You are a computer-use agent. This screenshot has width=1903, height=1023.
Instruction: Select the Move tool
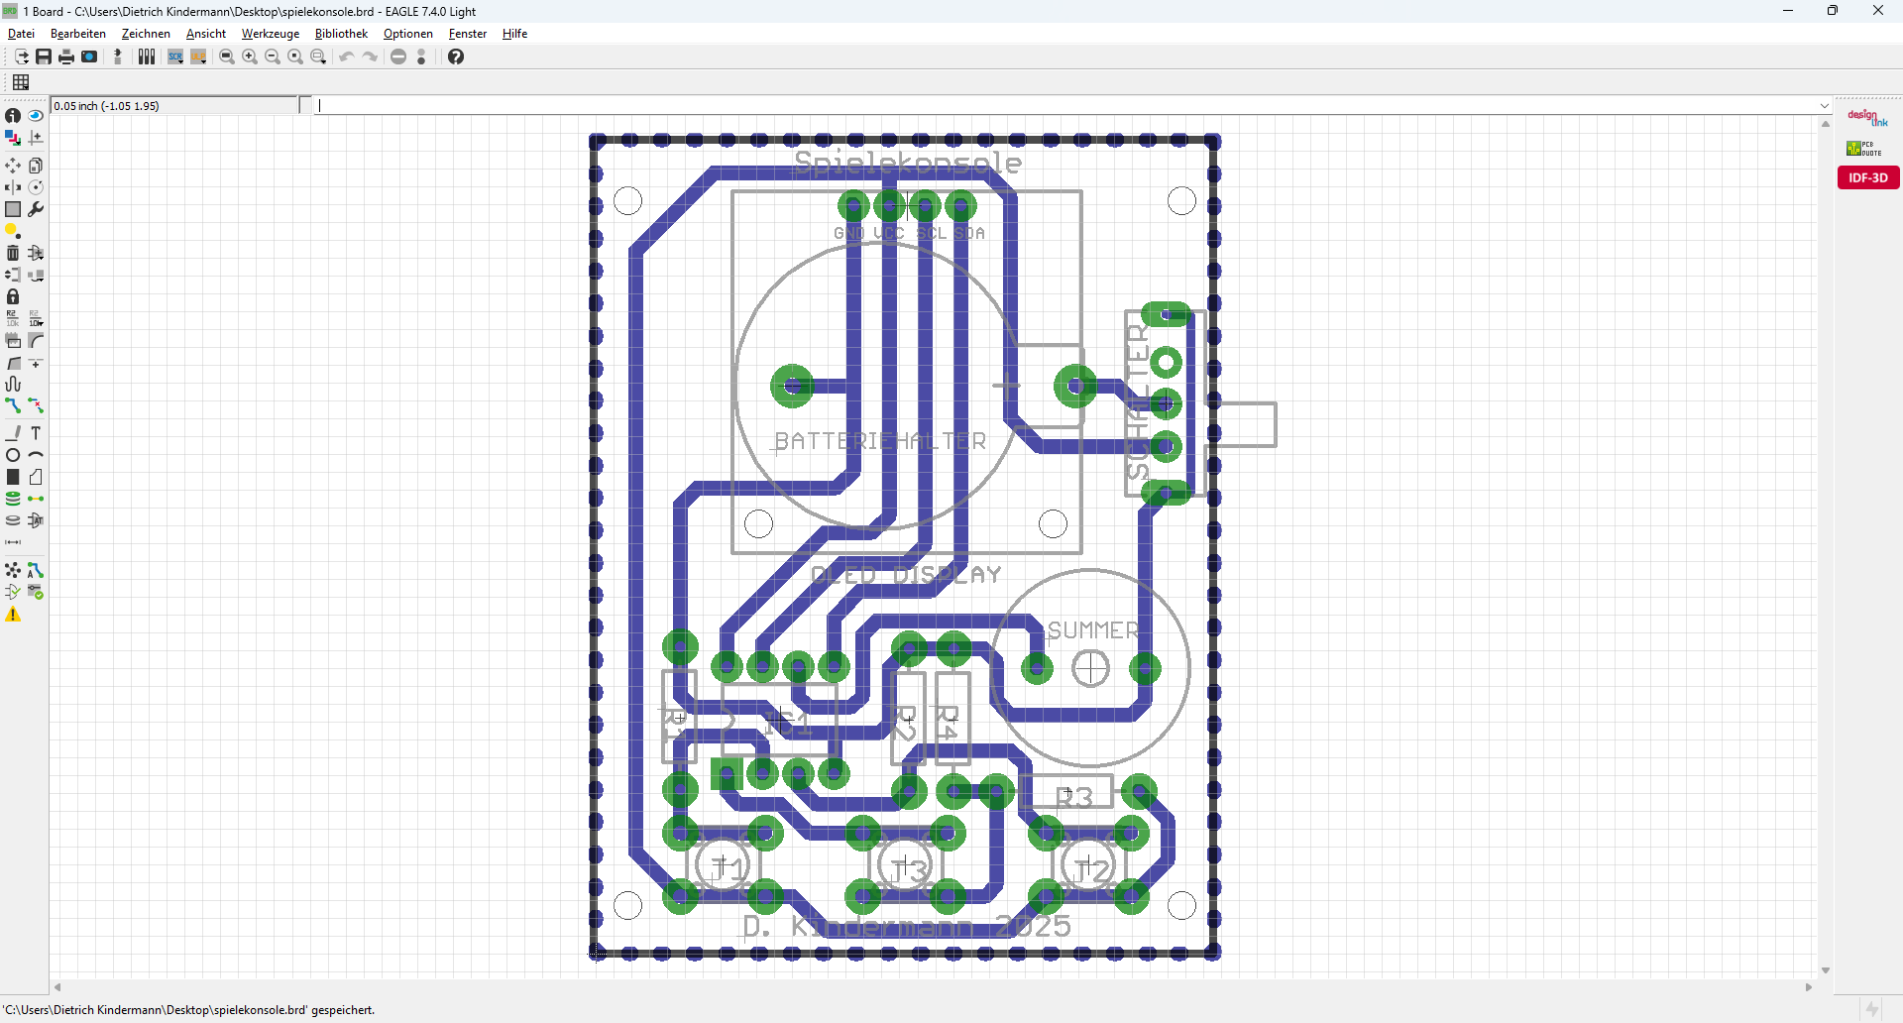point(13,166)
